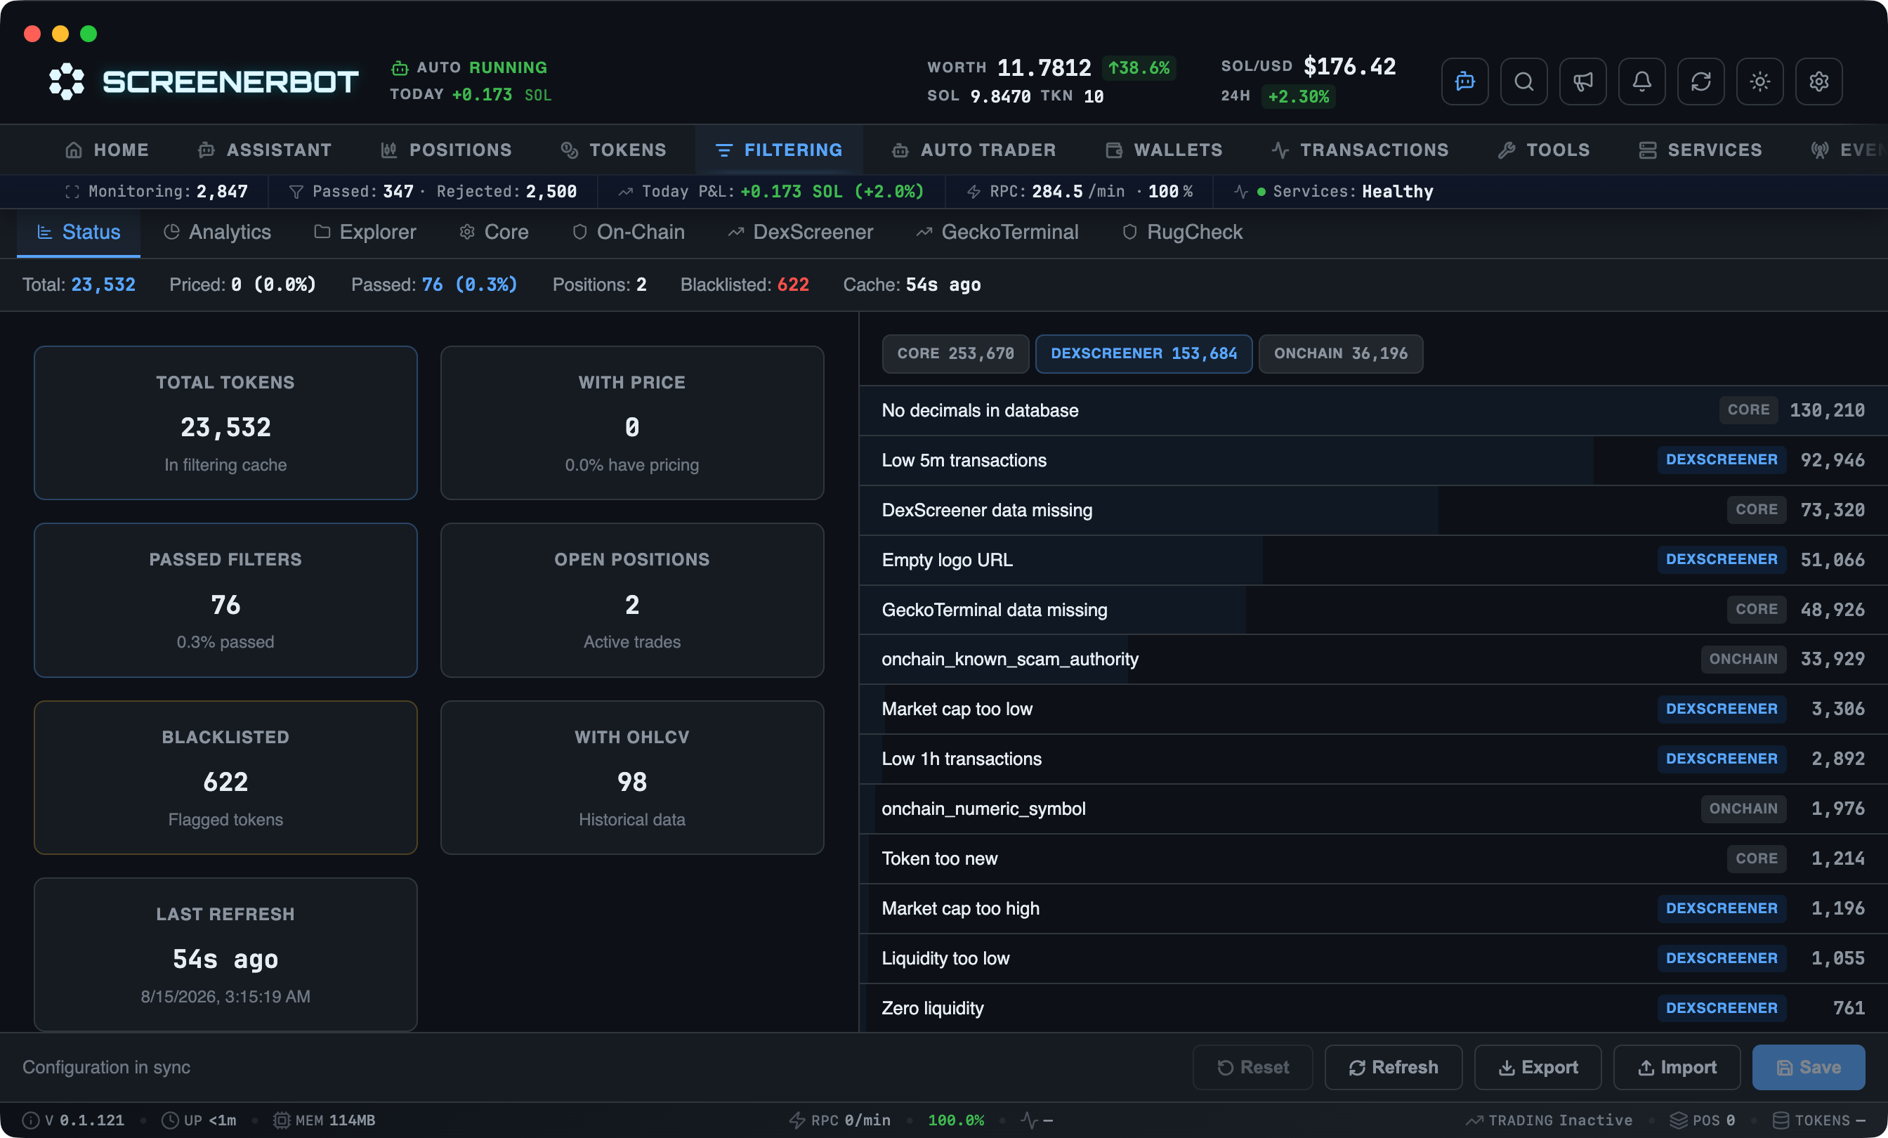Switch to the On-Chain sub-tab
Screen dimensions: 1888x1138
[x=629, y=233]
